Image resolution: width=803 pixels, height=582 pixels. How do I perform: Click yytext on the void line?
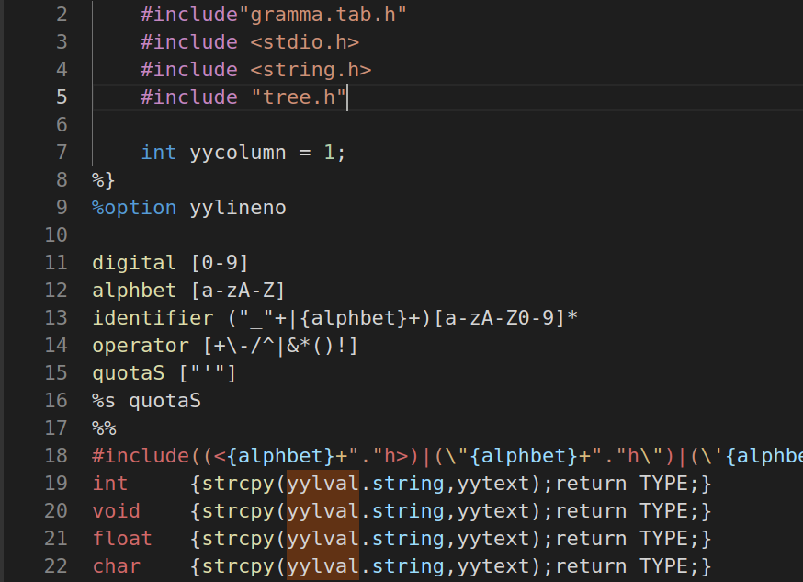493,511
